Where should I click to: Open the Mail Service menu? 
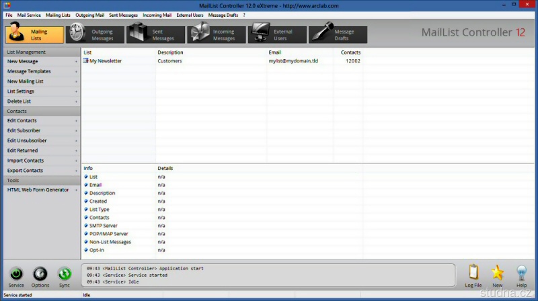coord(29,15)
